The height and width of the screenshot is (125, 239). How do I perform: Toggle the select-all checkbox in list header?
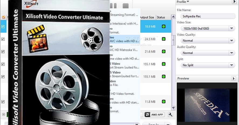(4, 17)
